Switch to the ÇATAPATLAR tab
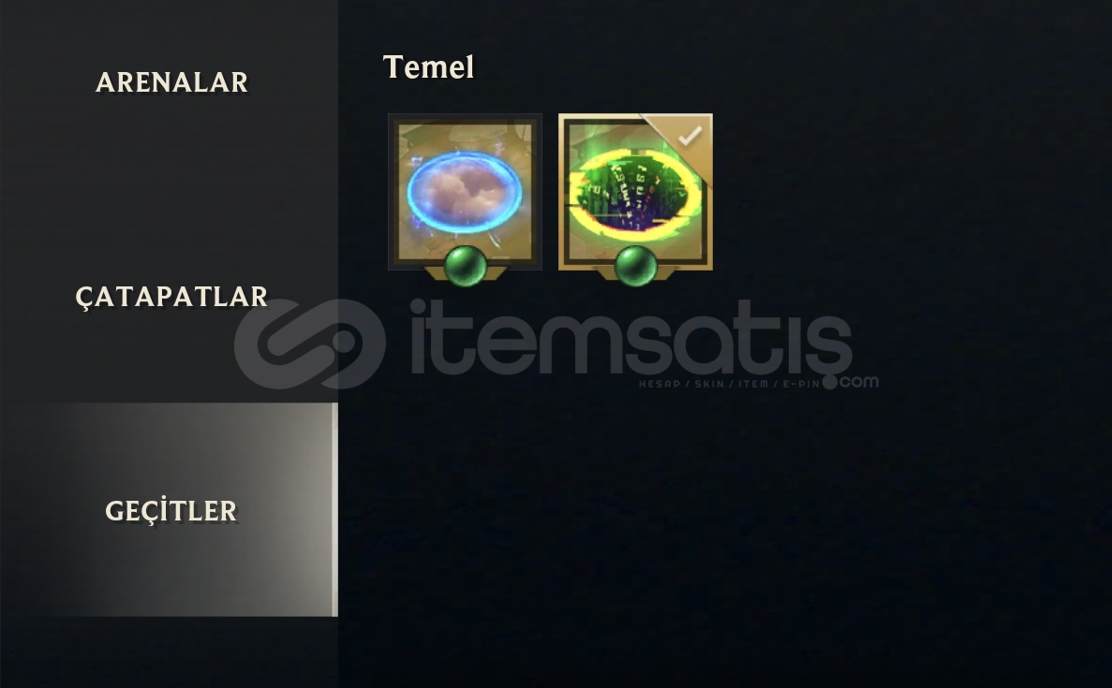 coord(171,297)
